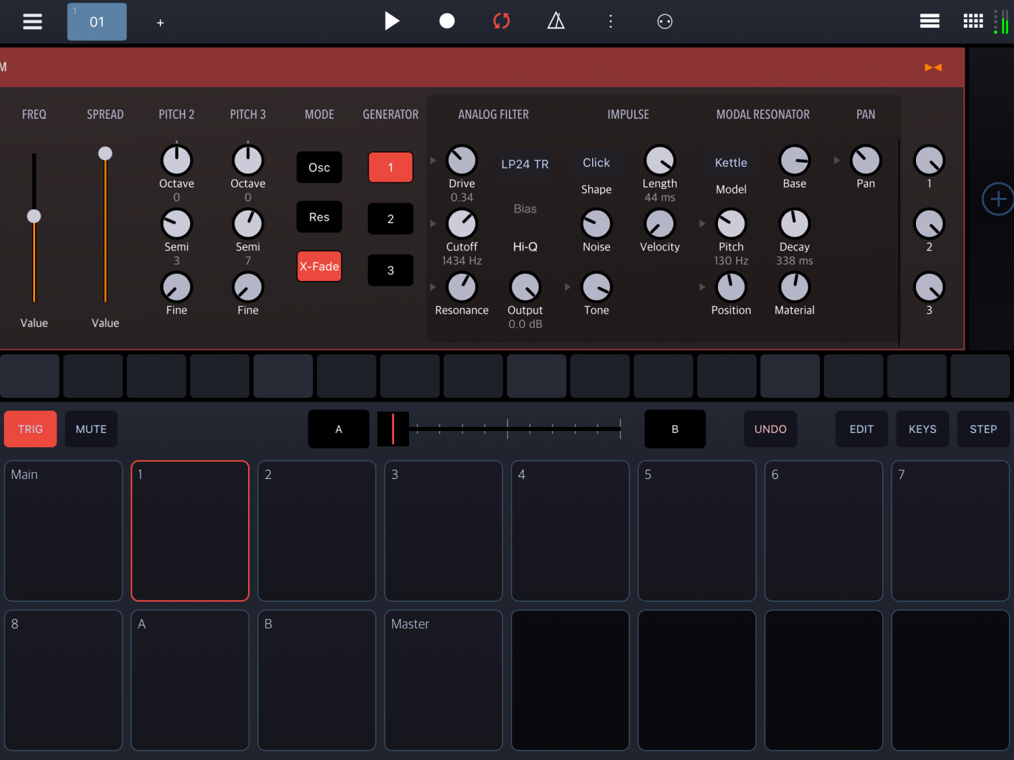
Task: Expand the Drive modulation arrow
Action: coord(433,160)
